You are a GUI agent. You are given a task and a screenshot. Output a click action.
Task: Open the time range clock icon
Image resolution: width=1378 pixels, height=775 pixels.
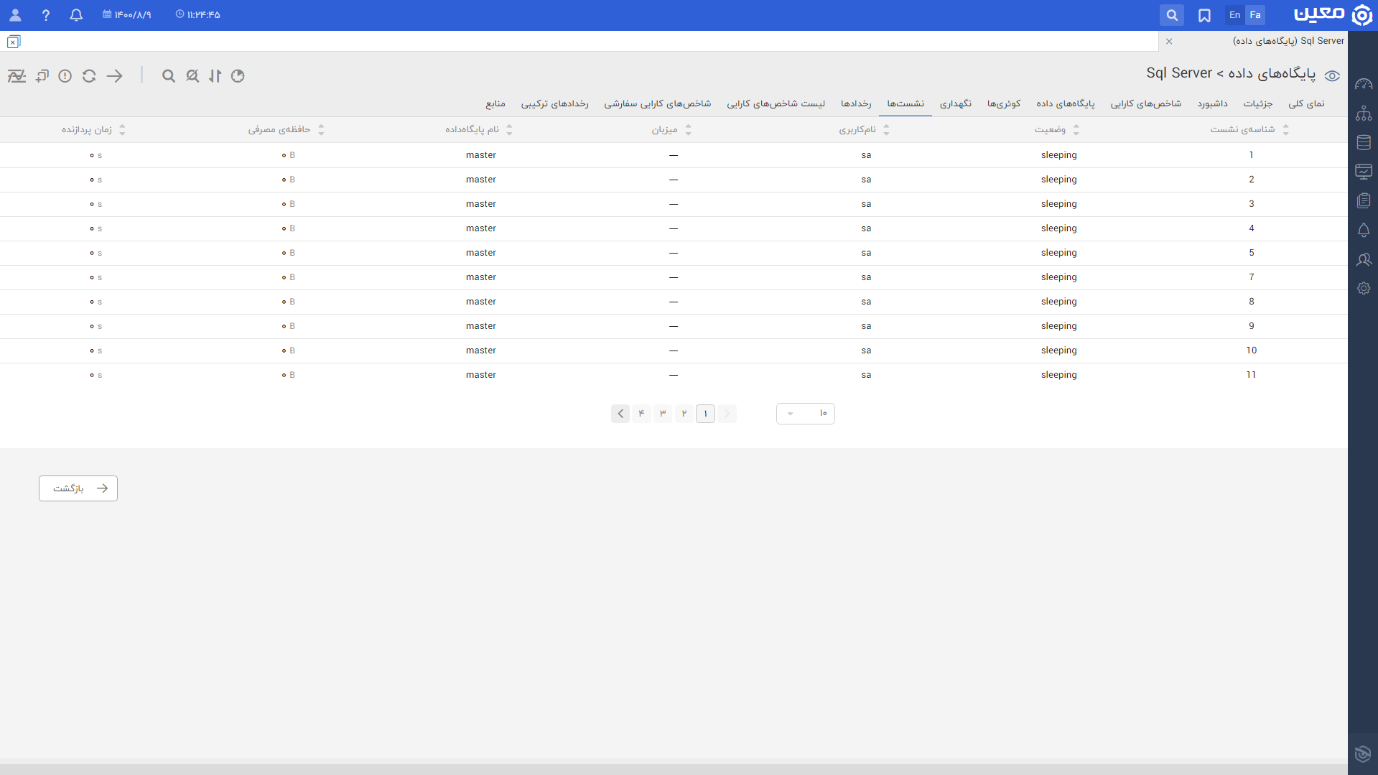238,76
